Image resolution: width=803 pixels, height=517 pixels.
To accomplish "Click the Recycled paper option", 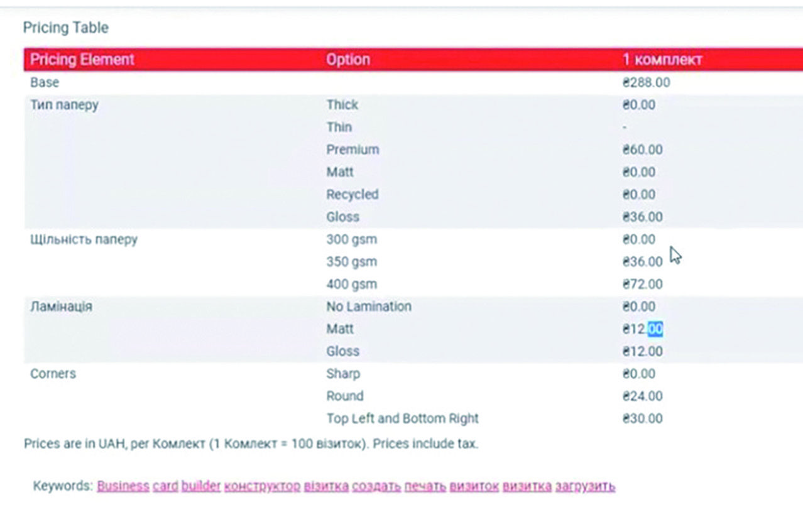I will tap(352, 194).
